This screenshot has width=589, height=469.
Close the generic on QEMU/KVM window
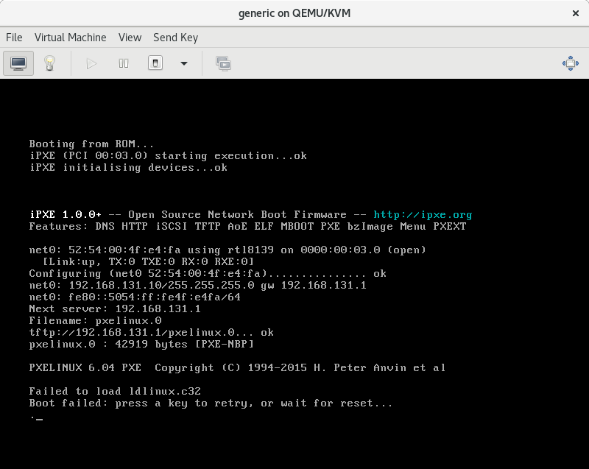click(x=576, y=13)
